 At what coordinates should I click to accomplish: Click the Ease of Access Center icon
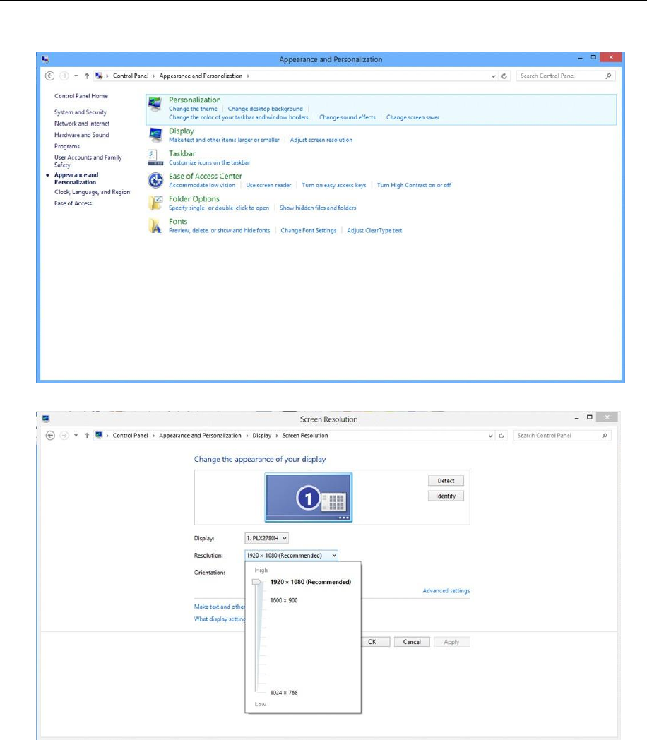(155, 180)
